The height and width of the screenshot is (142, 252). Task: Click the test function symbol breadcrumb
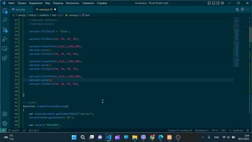[x=86, y=15]
